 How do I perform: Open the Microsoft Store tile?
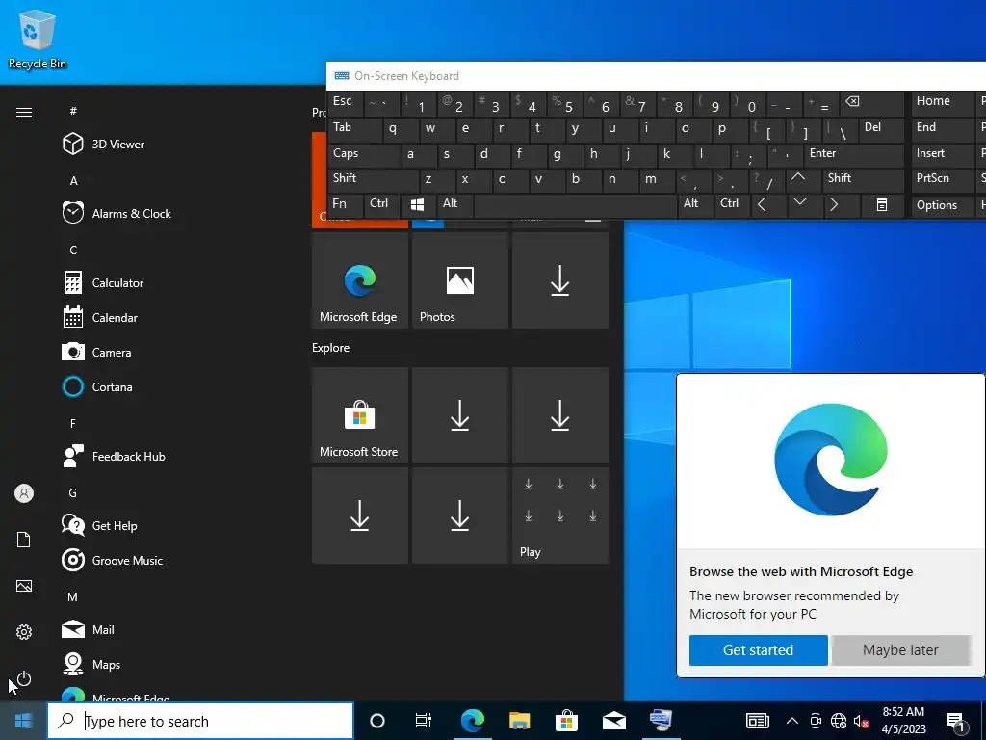pyautogui.click(x=360, y=416)
